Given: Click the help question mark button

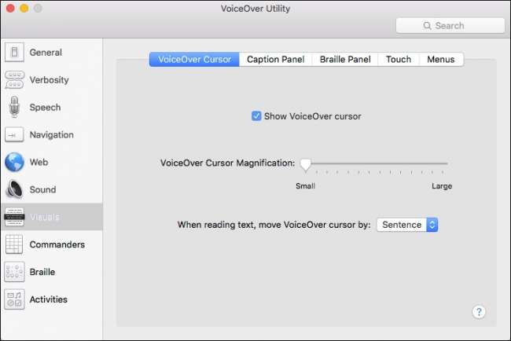Looking at the screenshot, I should coord(478,312).
